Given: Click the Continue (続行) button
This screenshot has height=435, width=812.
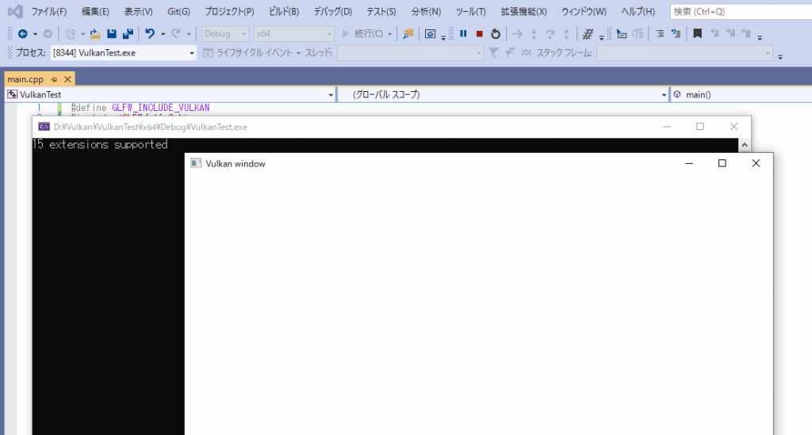Looking at the screenshot, I should pos(362,33).
